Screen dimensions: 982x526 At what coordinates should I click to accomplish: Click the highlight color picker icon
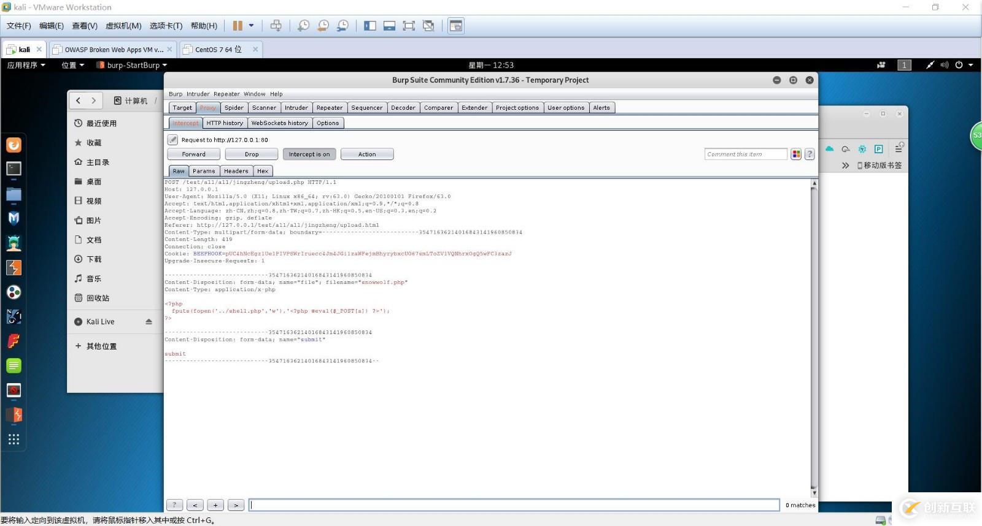(796, 154)
